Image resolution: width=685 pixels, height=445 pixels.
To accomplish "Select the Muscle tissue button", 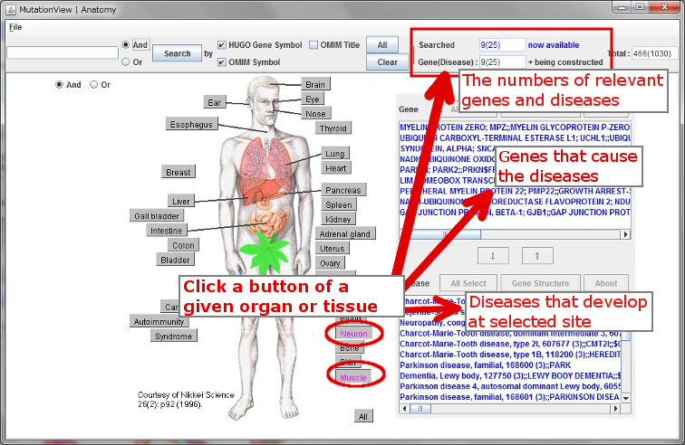I will click(x=352, y=375).
